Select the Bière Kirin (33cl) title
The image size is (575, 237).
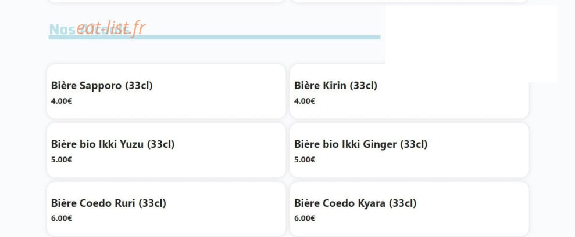(335, 86)
